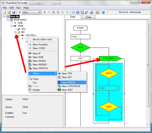Select the New file tree item

pyautogui.click(x=15, y=16)
